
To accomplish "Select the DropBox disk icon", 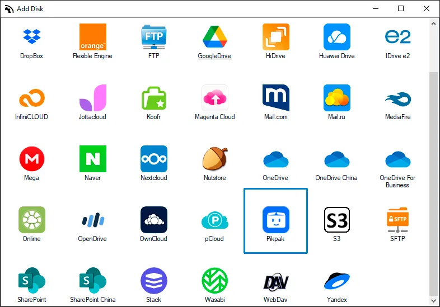I will [x=32, y=37].
